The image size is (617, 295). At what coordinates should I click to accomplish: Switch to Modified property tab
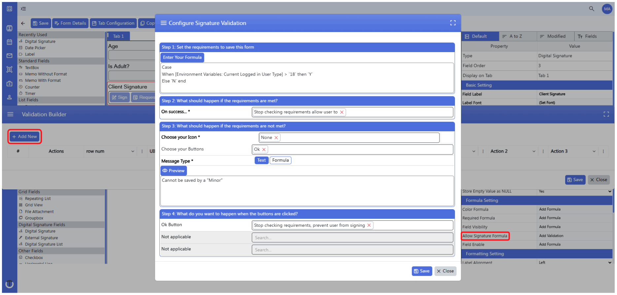[x=556, y=36]
